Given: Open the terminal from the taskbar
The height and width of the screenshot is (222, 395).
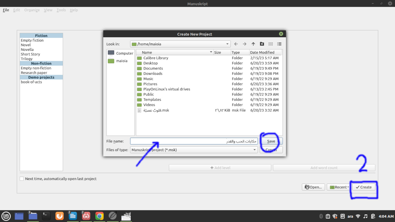Looking at the screenshot, I should pos(46,216).
